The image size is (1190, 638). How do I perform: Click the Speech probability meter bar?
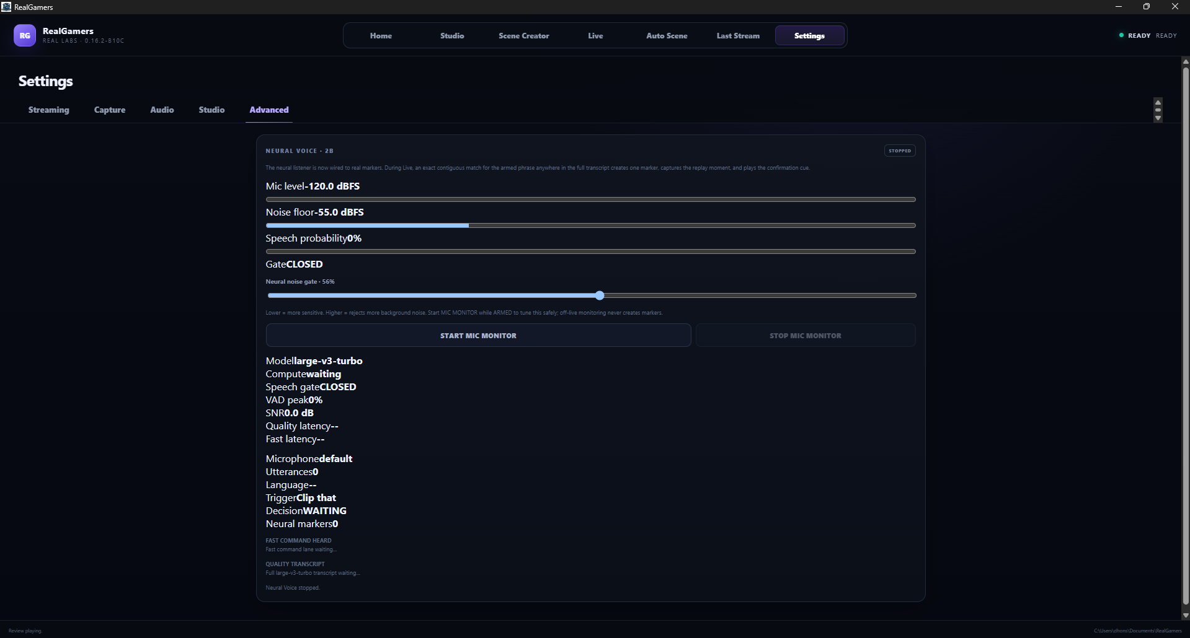point(590,251)
